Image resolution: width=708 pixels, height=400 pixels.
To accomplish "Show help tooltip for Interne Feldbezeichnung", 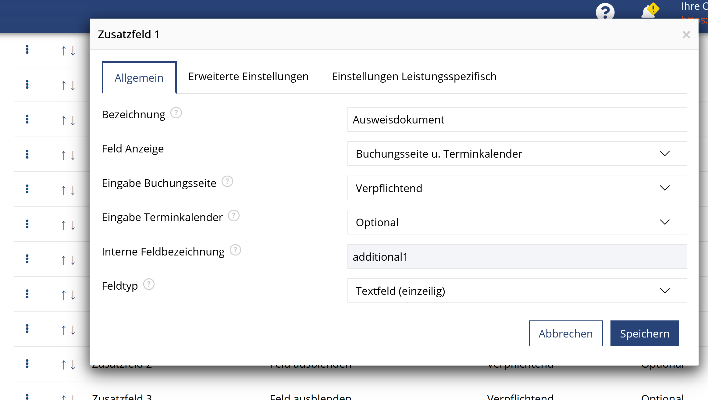I will tap(235, 250).
